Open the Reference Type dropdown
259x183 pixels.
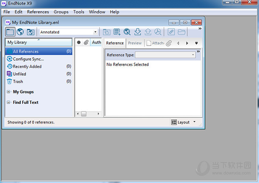coord(165,55)
